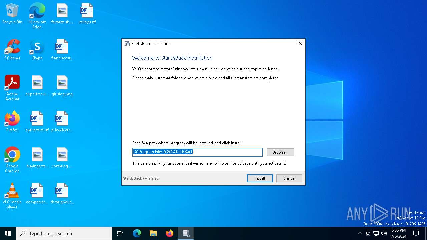Screen dimensions: 427x240
Task: Select the franciscost document icon
Action: tap(62, 50)
